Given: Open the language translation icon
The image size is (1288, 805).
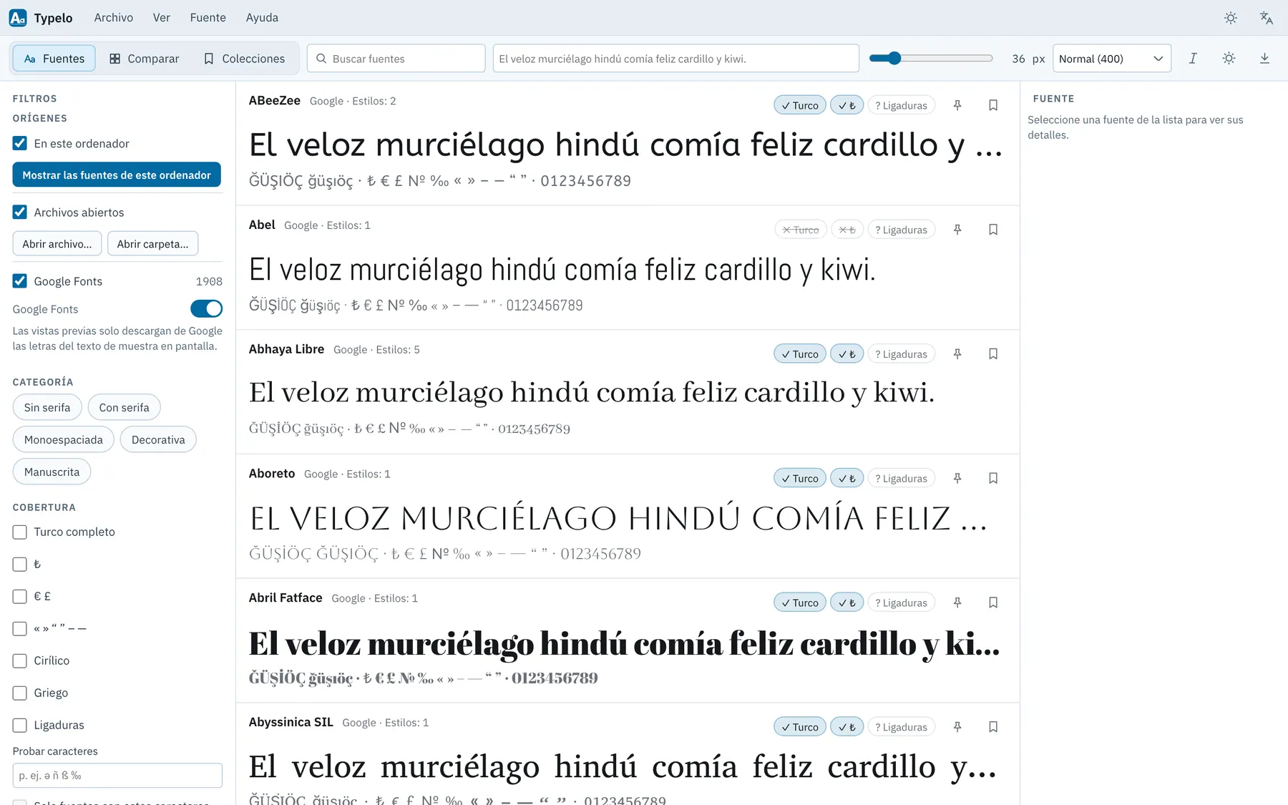Looking at the screenshot, I should click(x=1266, y=18).
